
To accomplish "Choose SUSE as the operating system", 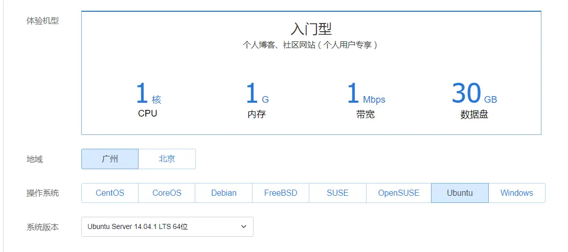I will click(337, 193).
